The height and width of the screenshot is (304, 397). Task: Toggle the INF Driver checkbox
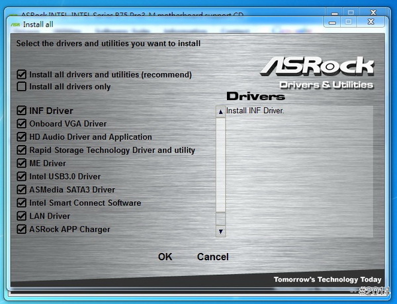point(22,111)
